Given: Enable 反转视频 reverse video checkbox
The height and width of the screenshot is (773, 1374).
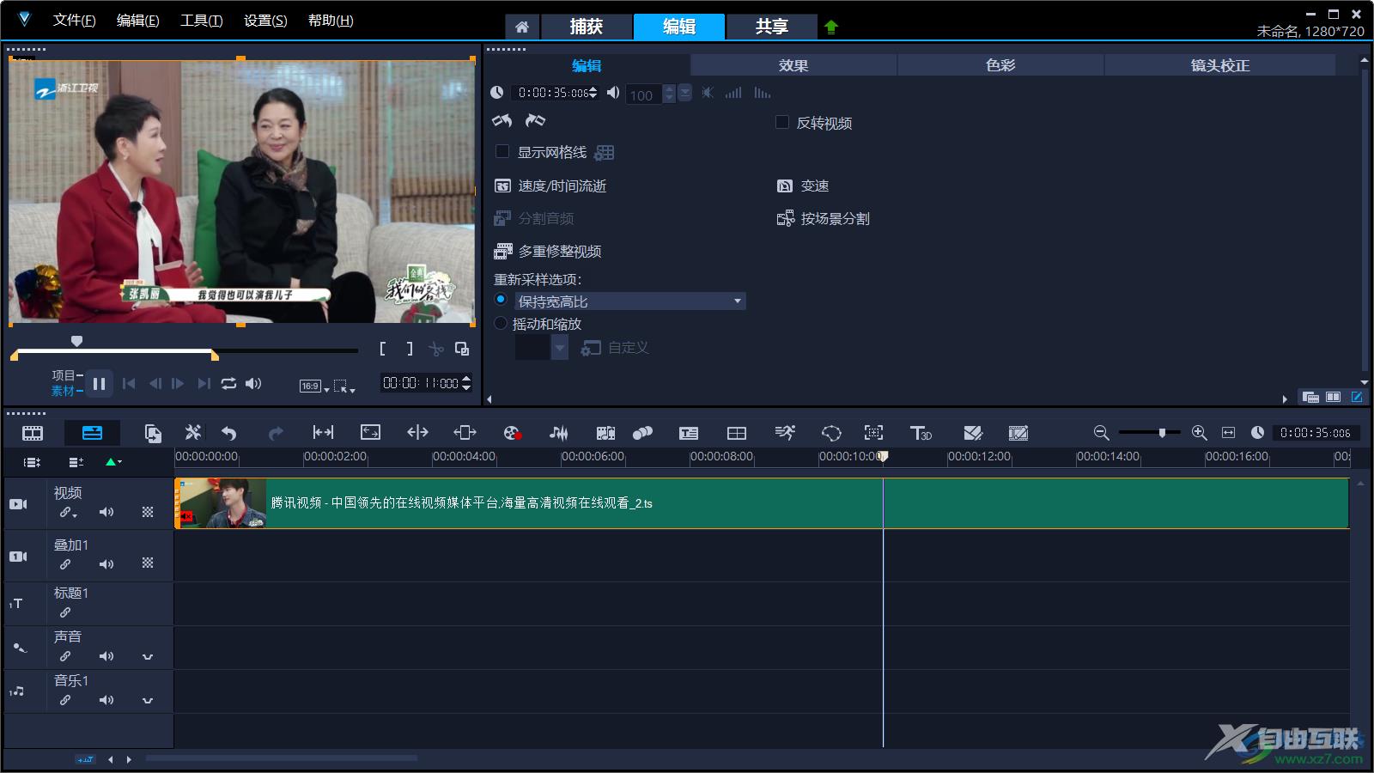Looking at the screenshot, I should pyautogui.click(x=782, y=122).
